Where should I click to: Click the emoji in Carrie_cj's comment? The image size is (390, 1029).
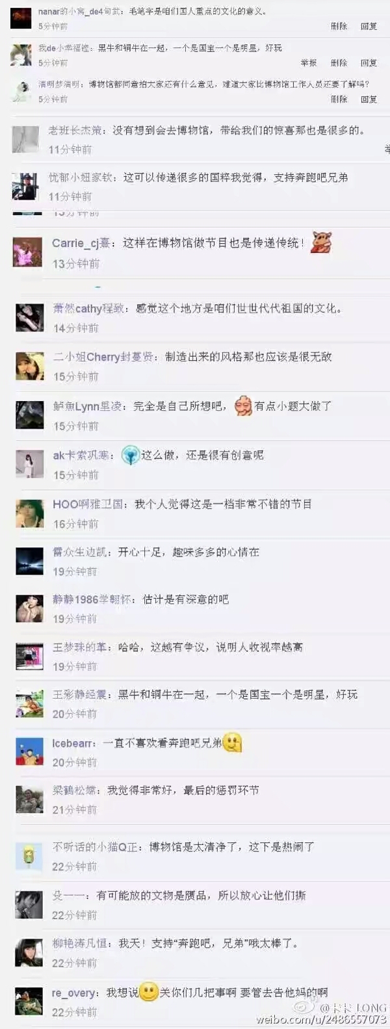[320, 242]
